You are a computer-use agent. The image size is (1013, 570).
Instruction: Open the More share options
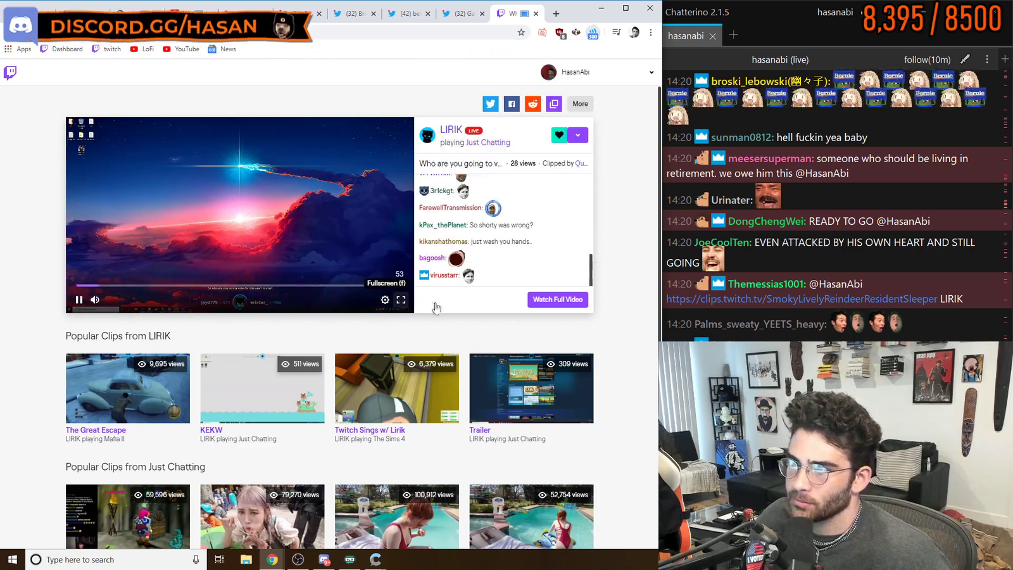tap(580, 104)
